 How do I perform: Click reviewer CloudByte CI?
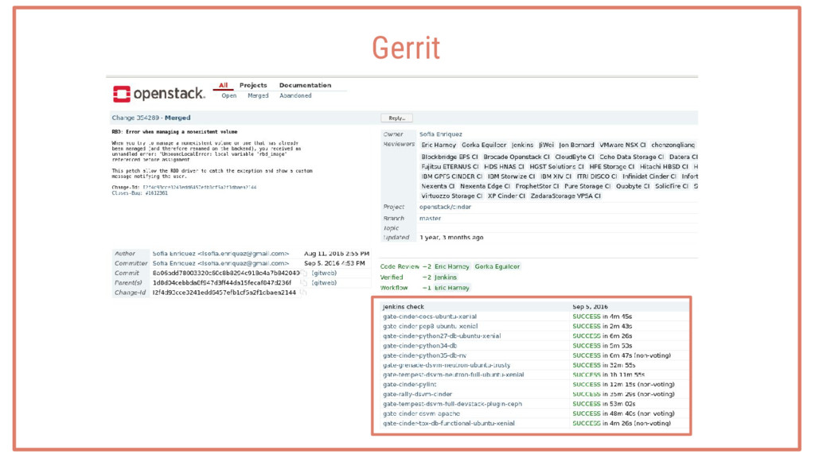pyautogui.click(x=575, y=157)
